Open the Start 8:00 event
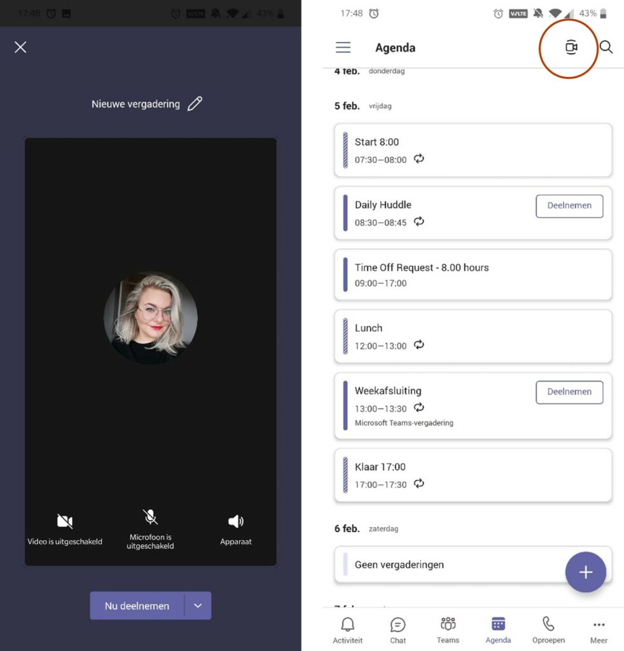Image resolution: width=624 pixels, height=651 pixels. pyautogui.click(x=473, y=150)
